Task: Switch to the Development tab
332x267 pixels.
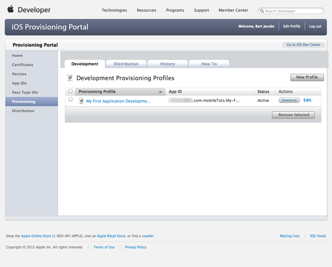Action: [85, 64]
